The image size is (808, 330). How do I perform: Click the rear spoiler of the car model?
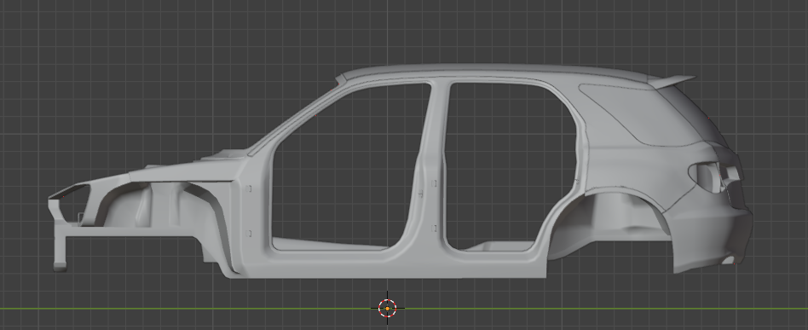click(672, 82)
